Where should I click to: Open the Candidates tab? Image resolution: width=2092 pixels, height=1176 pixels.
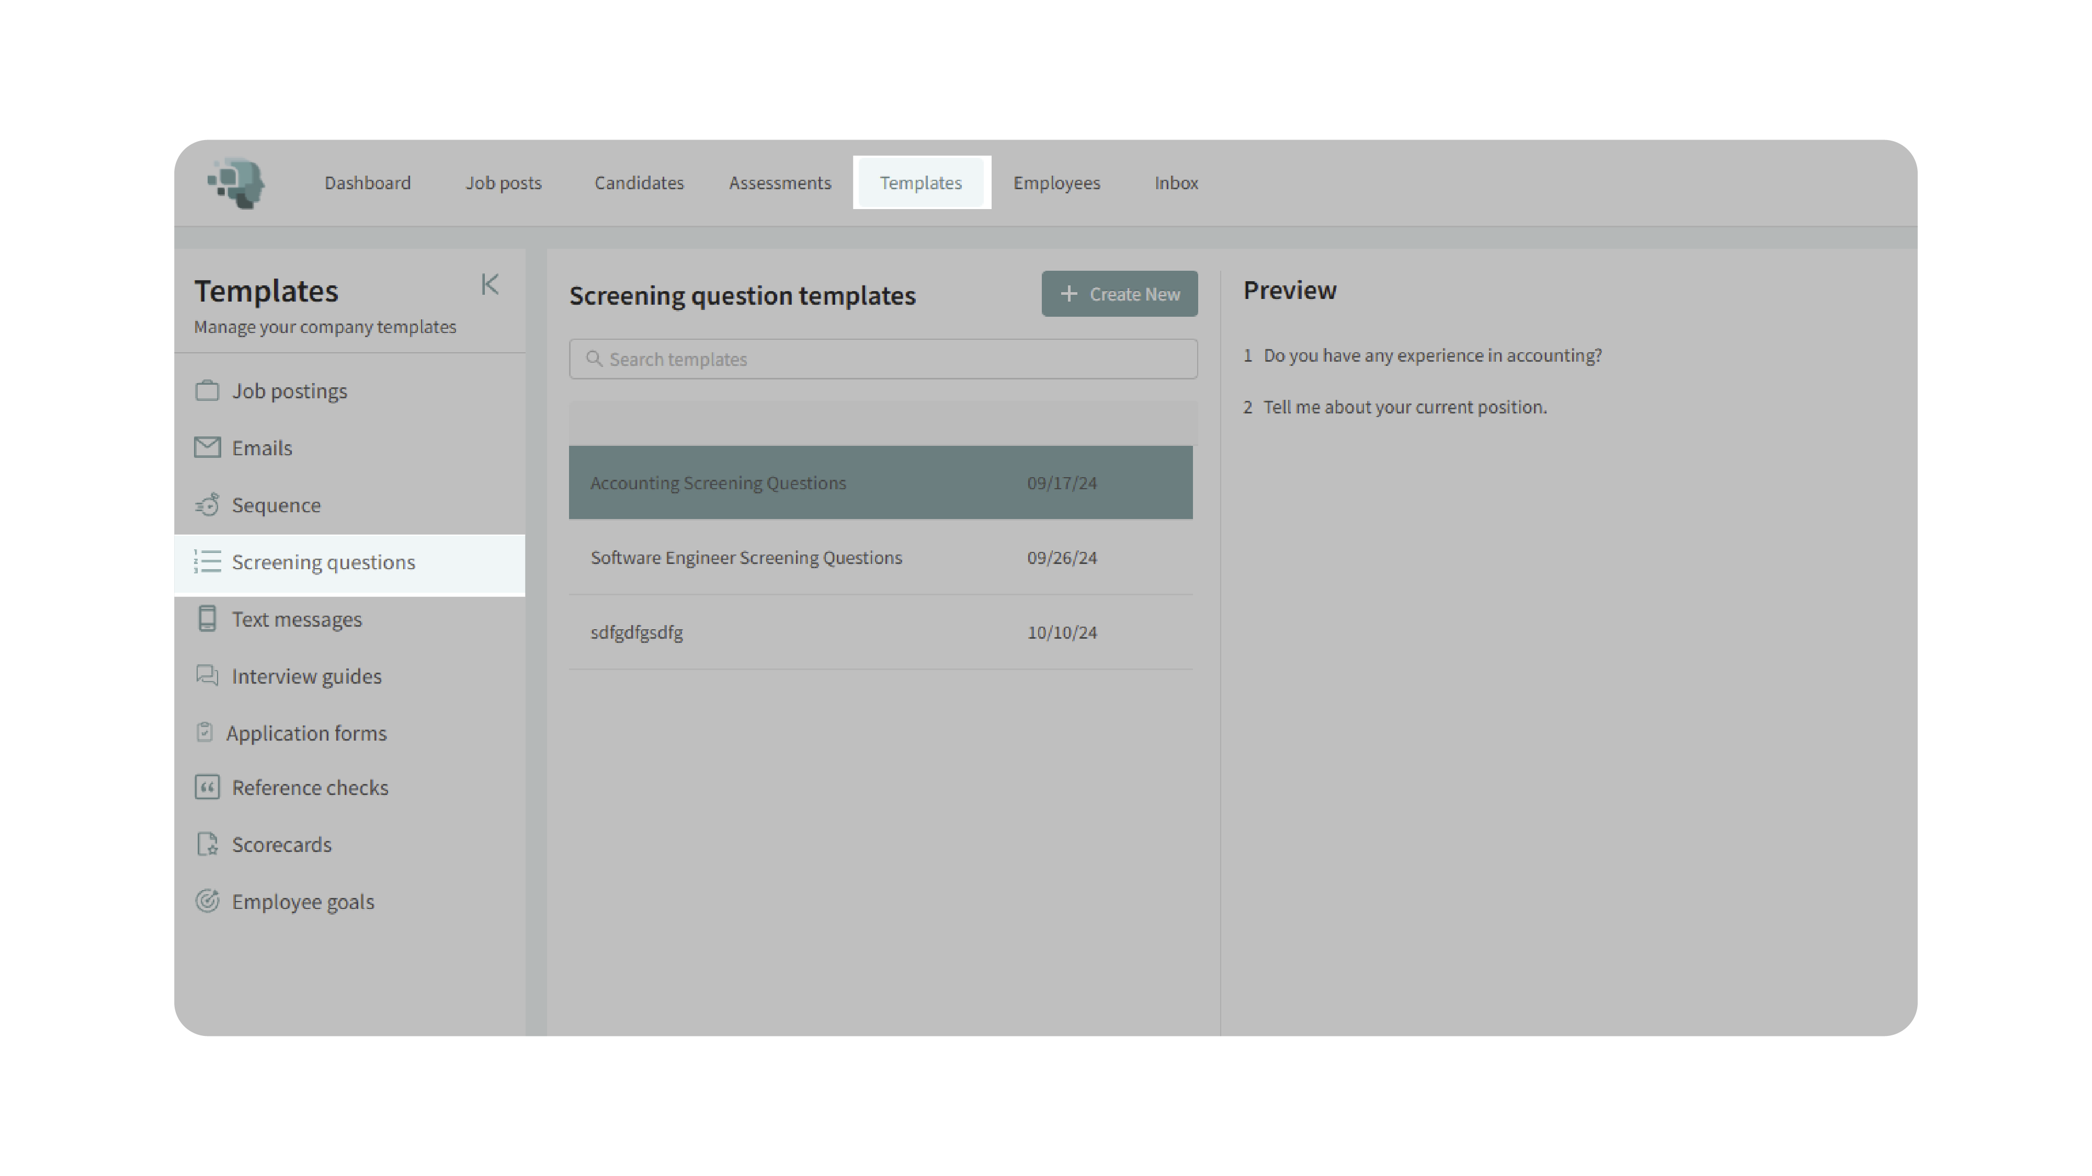pos(639,182)
